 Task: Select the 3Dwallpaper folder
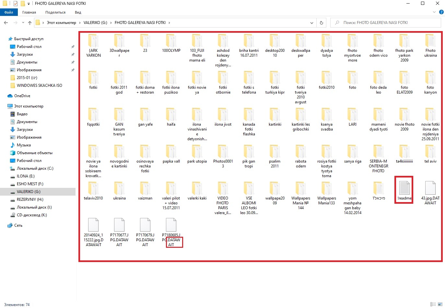coord(119,46)
